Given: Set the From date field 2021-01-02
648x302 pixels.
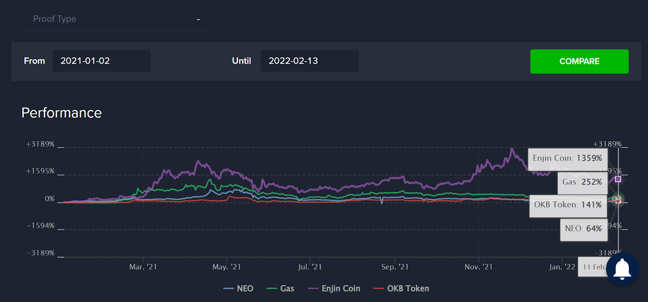Looking at the screenshot, I should point(102,61).
